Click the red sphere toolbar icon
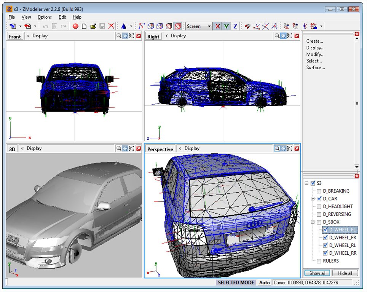The image size is (367, 292). (x=75, y=26)
